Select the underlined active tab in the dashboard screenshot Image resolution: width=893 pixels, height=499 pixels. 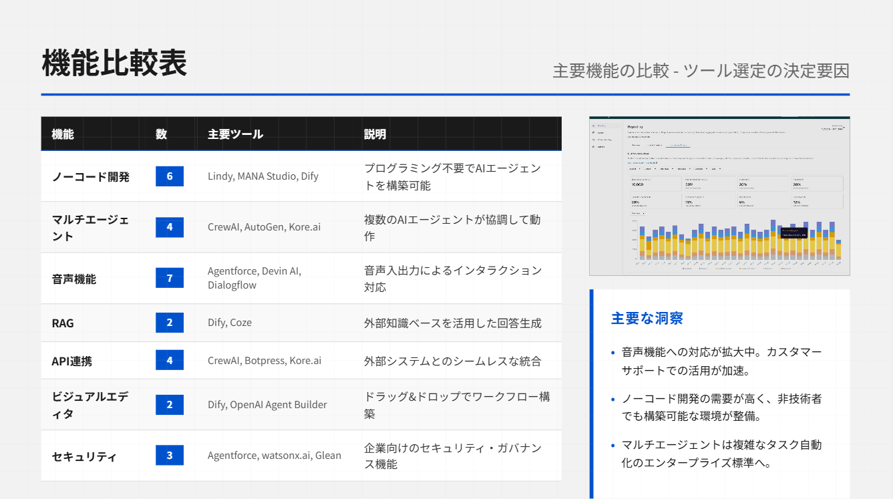coord(679,144)
